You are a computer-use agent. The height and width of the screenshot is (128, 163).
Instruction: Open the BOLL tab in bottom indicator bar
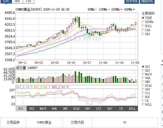coord(132,109)
